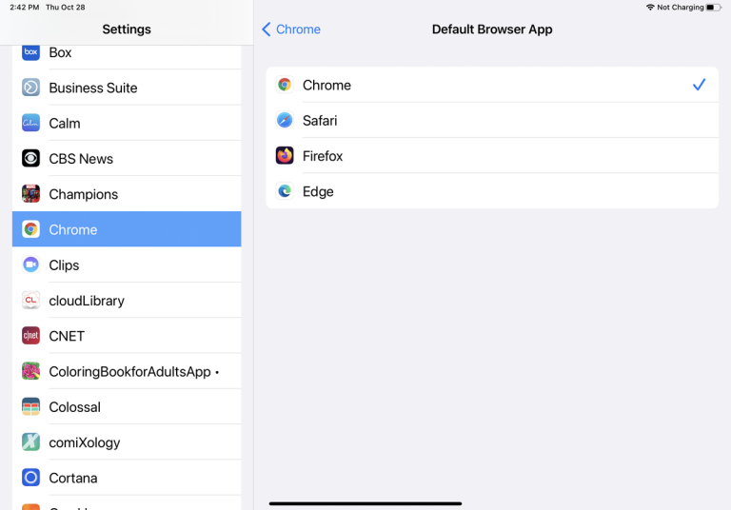731x510 pixels.
Task: Tap the home indicator bar
Action: tap(365, 503)
